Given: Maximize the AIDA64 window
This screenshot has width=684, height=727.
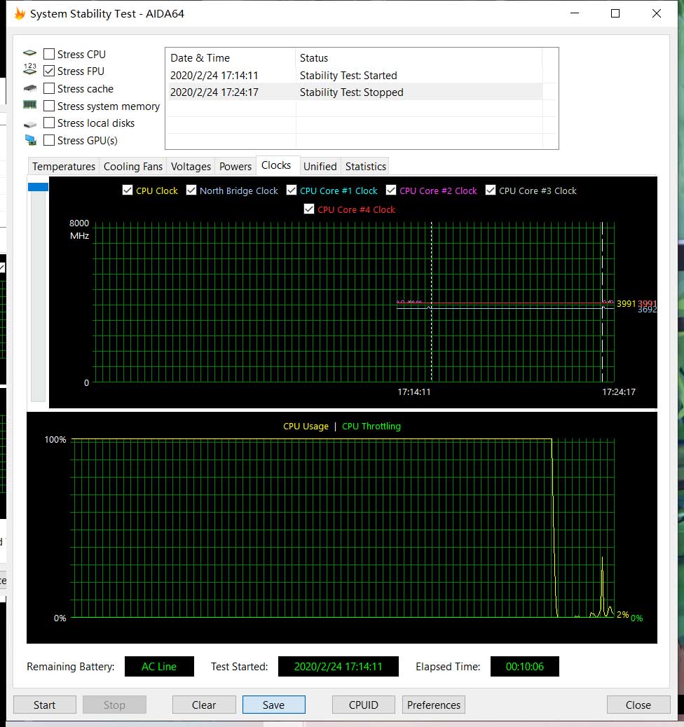Looking at the screenshot, I should click(615, 13).
